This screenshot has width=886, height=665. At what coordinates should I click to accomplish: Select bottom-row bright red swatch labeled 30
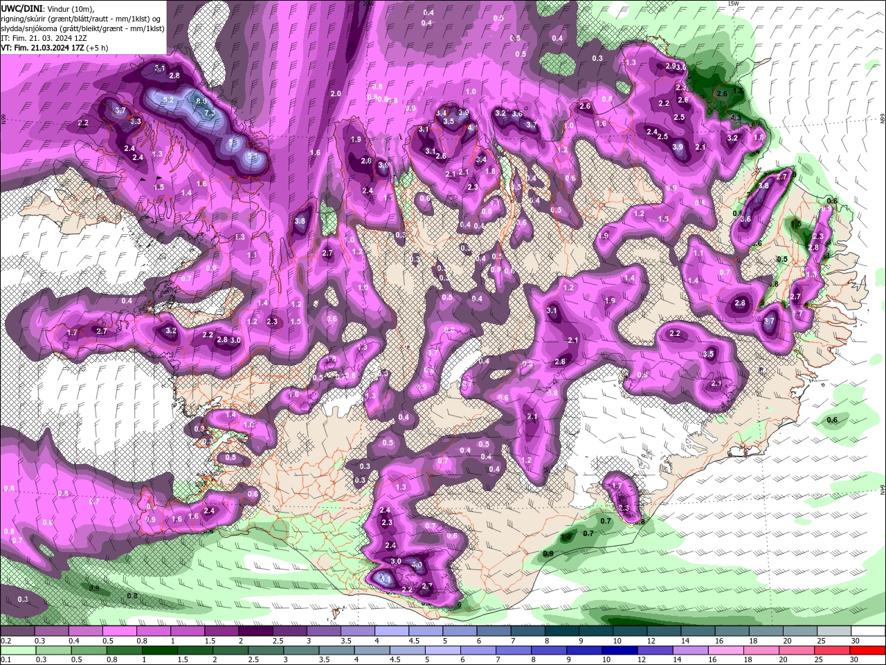click(867, 650)
